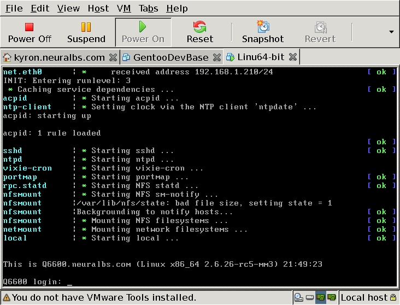The height and width of the screenshot is (305, 400).
Task: Close the Linu64-bit tab
Action: coord(292,57)
